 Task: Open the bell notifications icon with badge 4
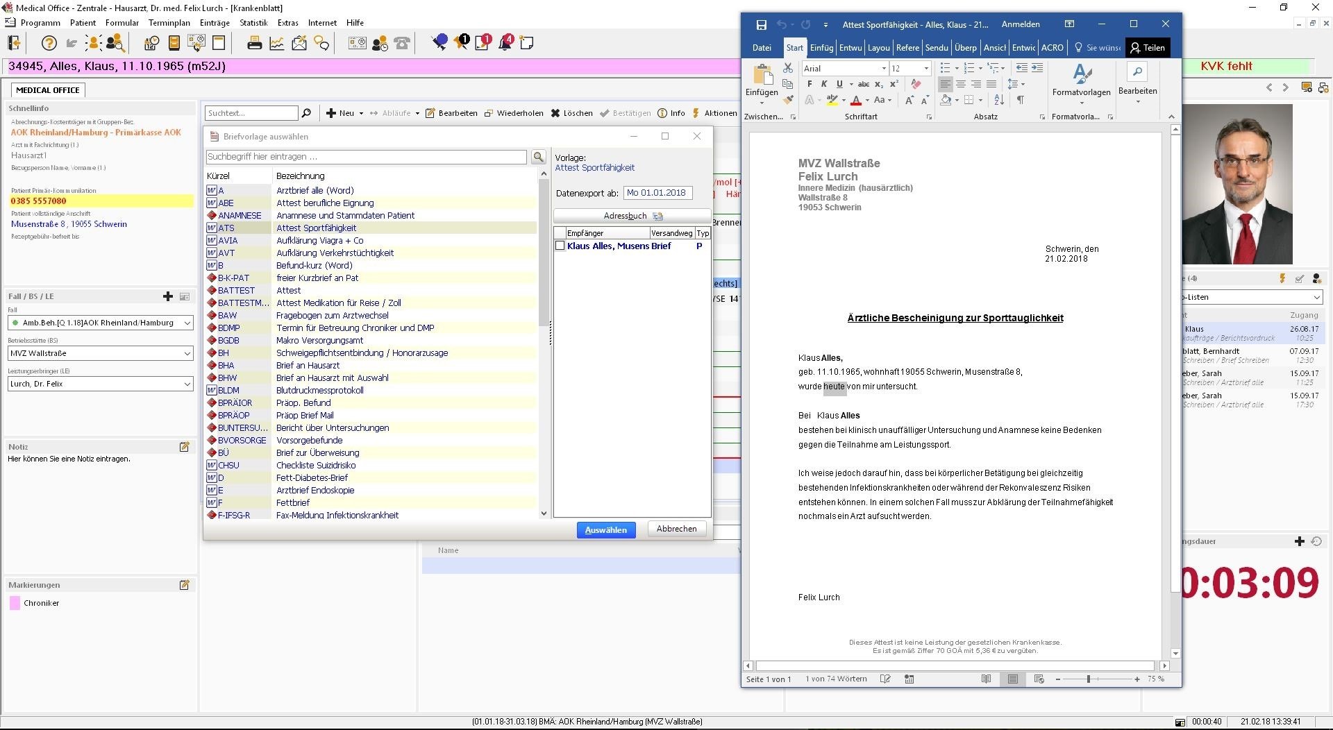(x=505, y=43)
